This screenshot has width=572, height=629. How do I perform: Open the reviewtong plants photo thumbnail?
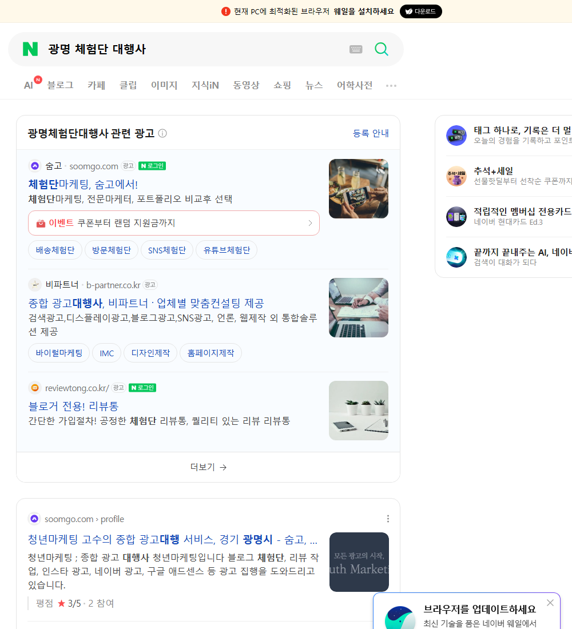(359, 411)
